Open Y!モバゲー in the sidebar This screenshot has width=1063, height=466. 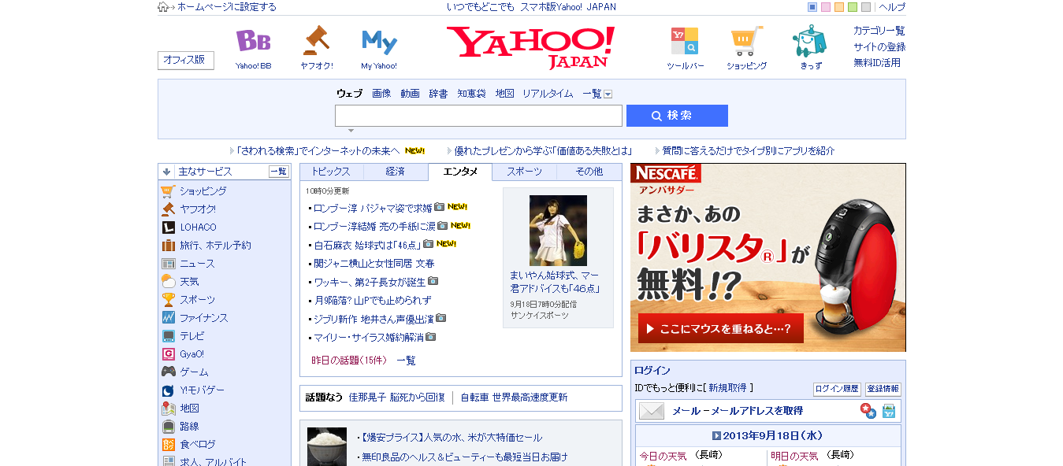click(202, 390)
